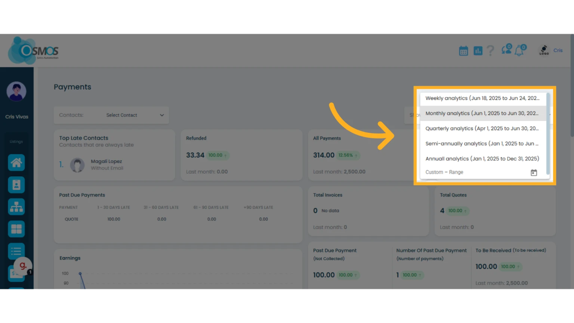Click the QUOTE row label in Past Due Payments
This screenshot has width=574, height=323.
(71, 219)
